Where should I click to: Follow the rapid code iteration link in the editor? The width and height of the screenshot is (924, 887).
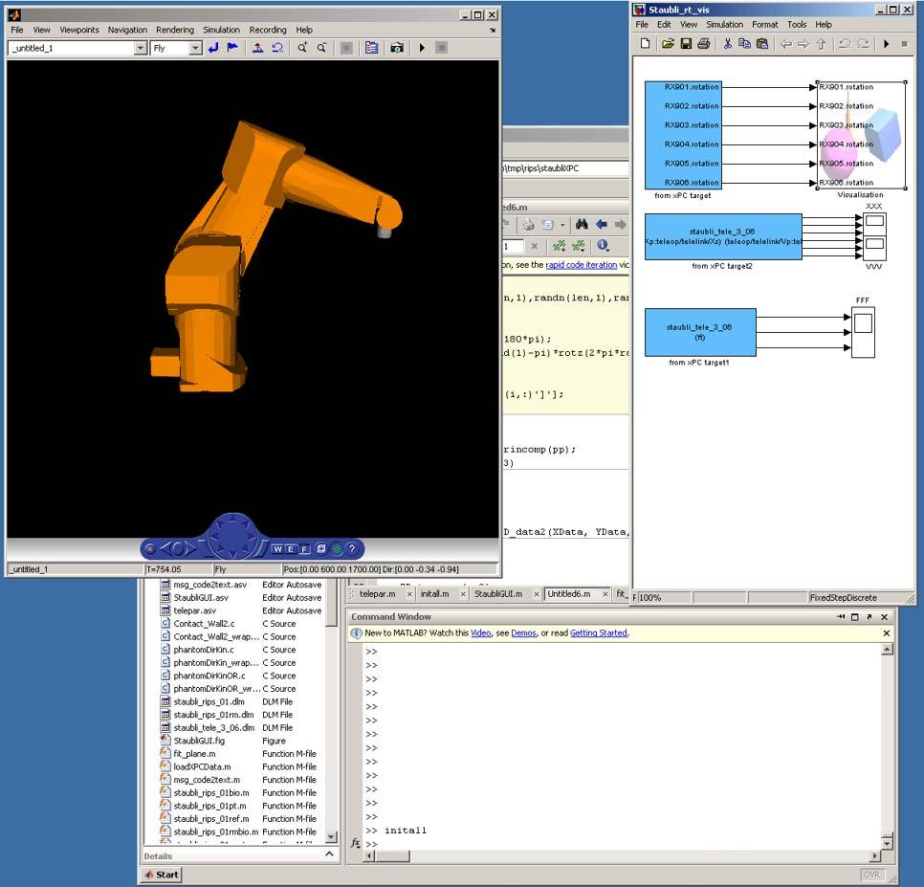tap(581, 265)
